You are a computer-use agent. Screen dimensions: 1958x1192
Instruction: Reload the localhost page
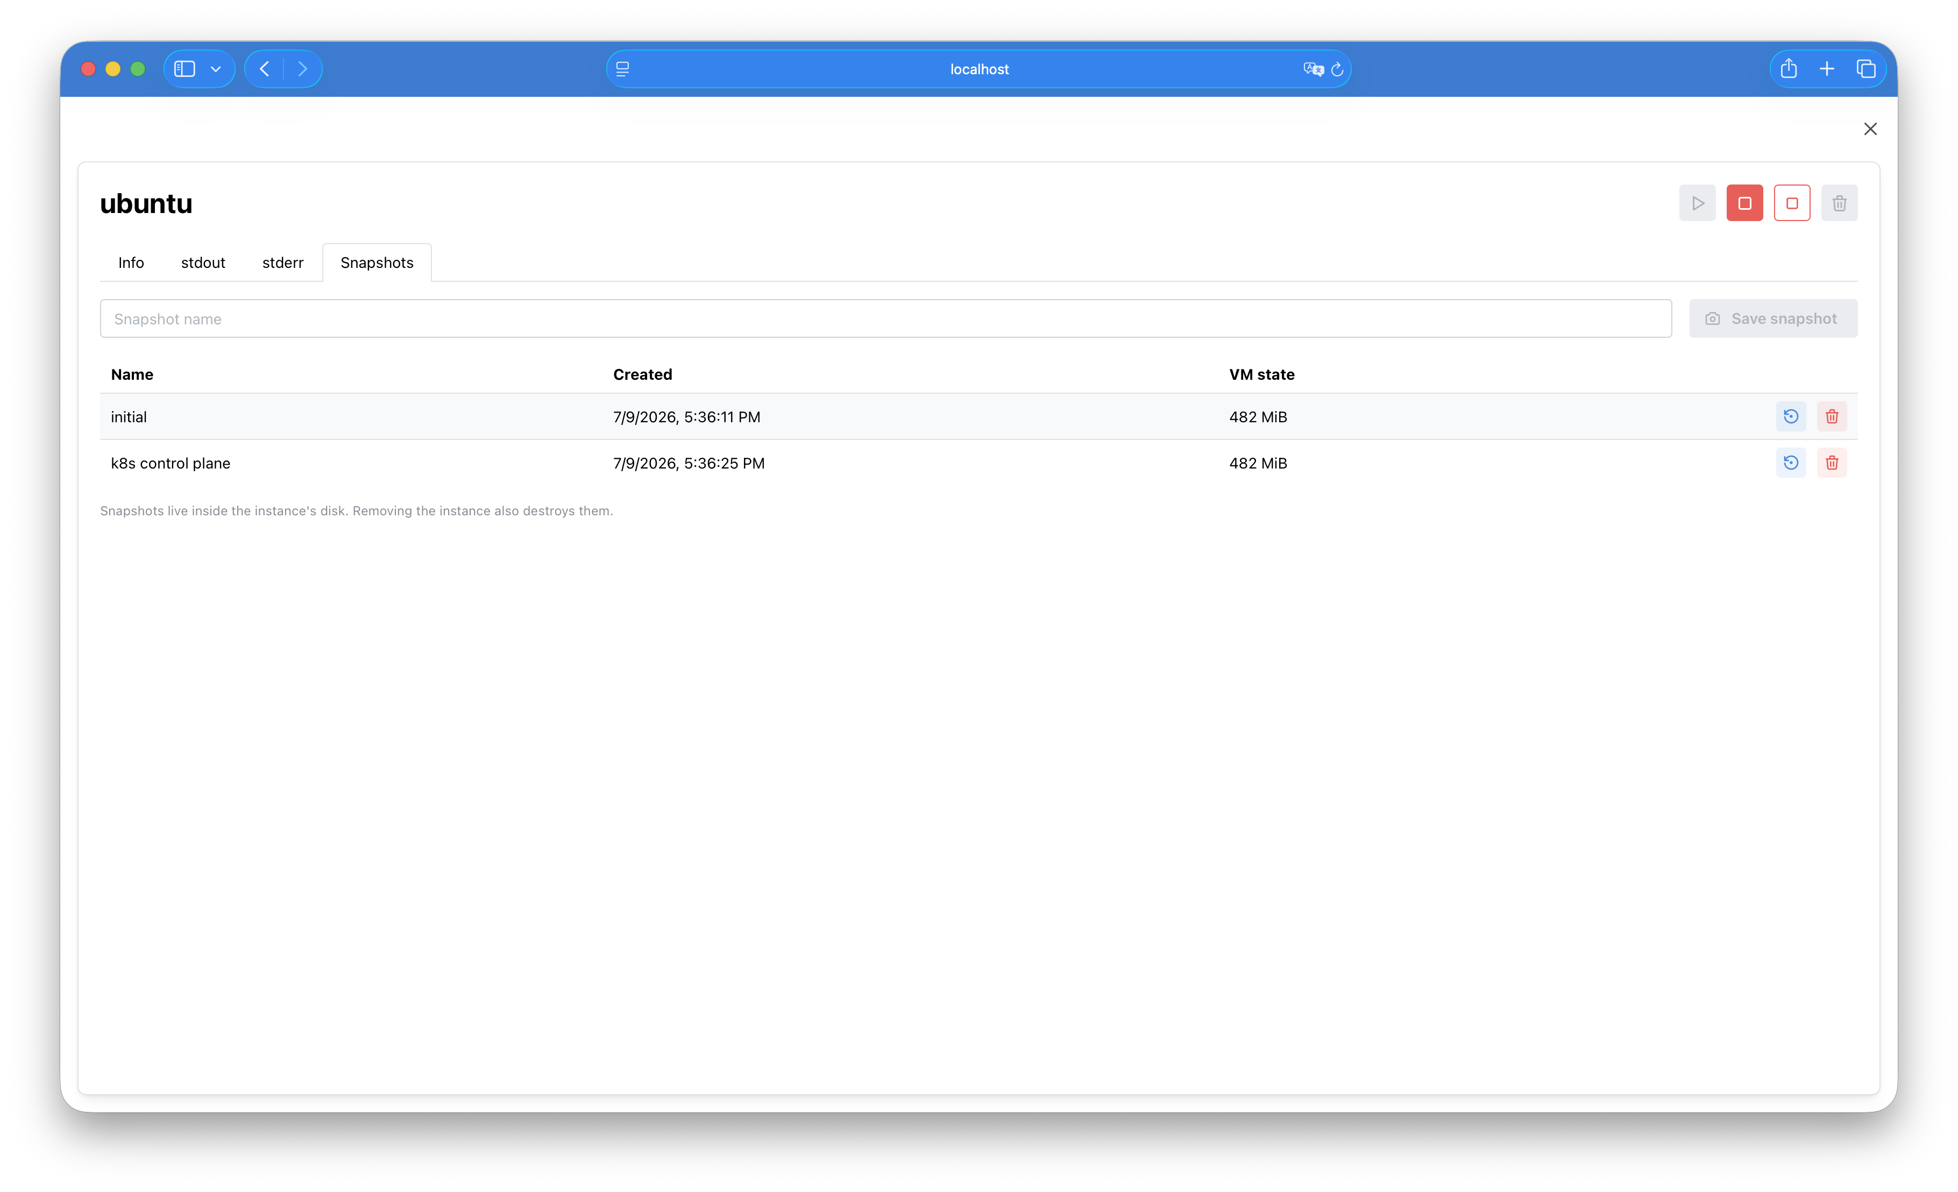[x=1337, y=69]
